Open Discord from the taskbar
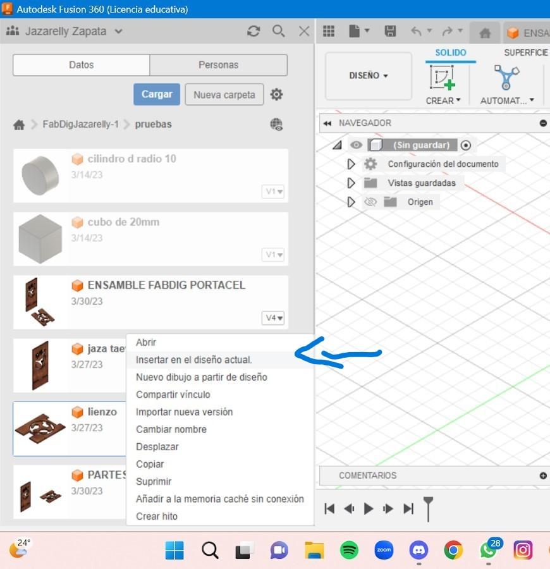 419,550
